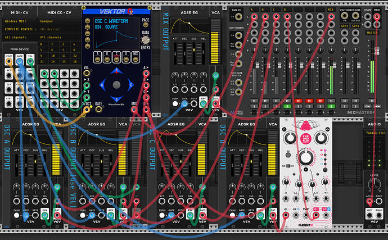Open the KOMPLETE KONTROL device selector

tap(20, 29)
